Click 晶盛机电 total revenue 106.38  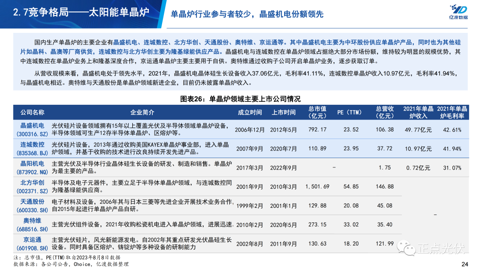pos(385,130)
